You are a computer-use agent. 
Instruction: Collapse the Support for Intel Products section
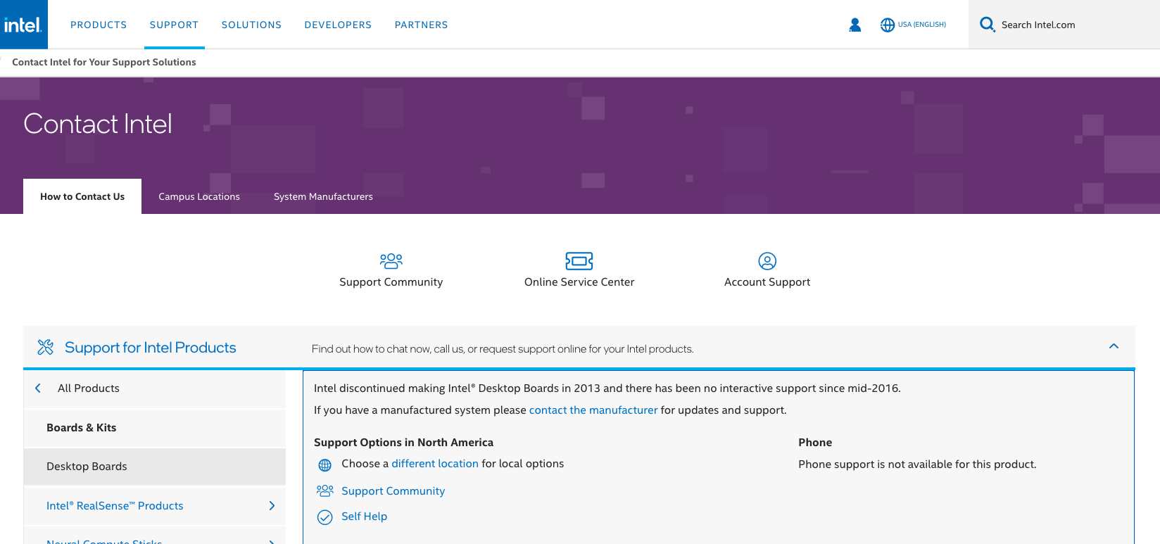(1114, 346)
